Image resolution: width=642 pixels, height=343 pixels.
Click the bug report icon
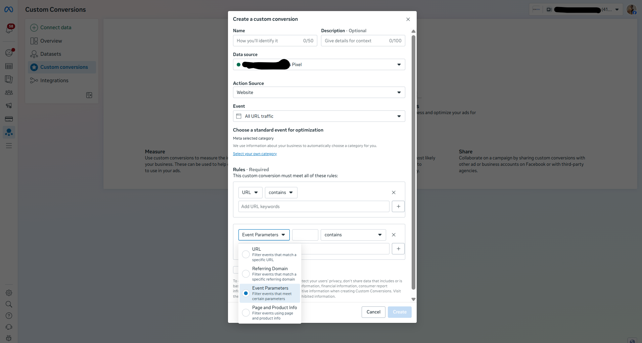(9, 338)
